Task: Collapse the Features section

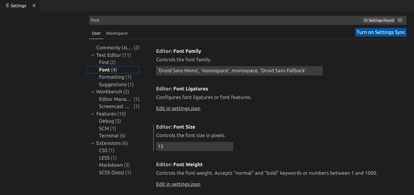Action: click(x=93, y=114)
